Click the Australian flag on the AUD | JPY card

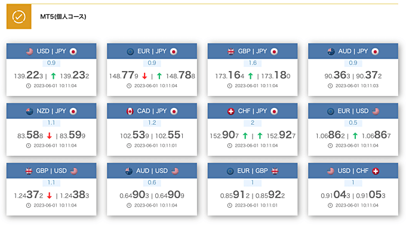click(x=331, y=51)
